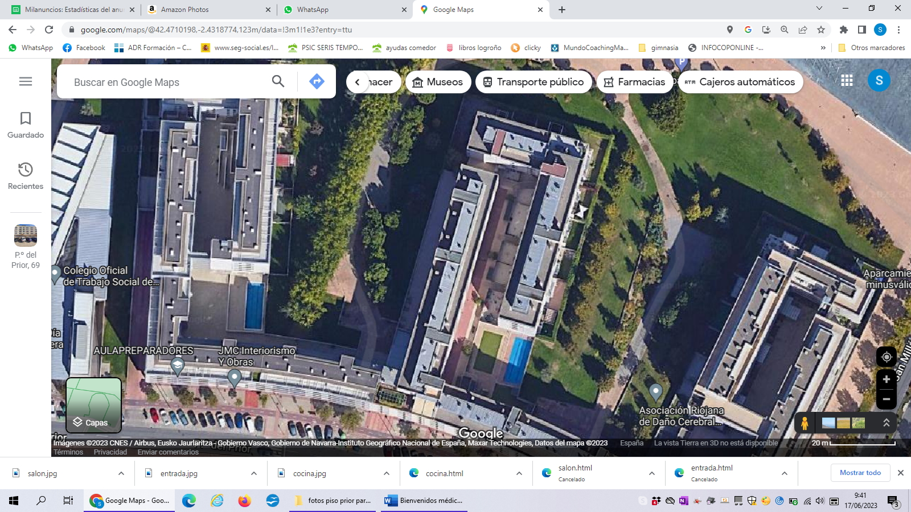The height and width of the screenshot is (512, 911).
Task: Open the Google Maps hamburger menu
Action: pyautogui.click(x=26, y=81)
